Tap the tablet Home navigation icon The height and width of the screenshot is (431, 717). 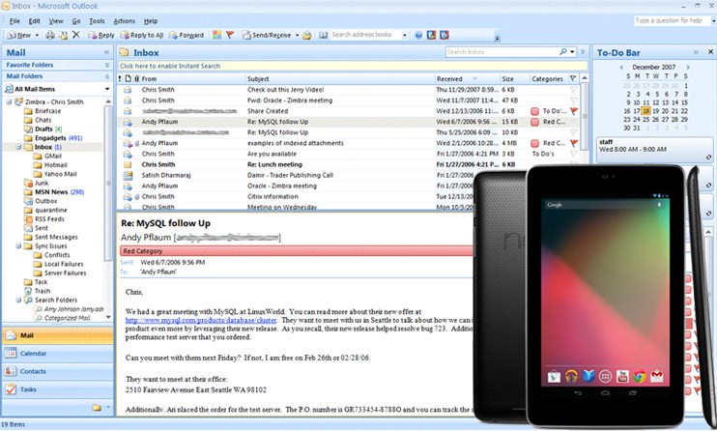point(606,393)
